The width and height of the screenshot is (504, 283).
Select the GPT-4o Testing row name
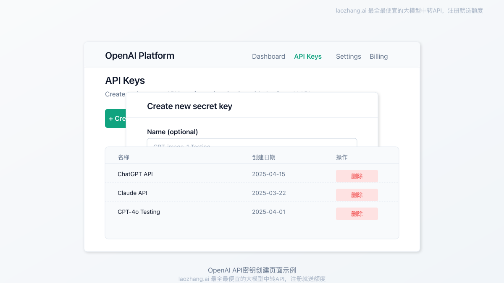pos(139,212)
